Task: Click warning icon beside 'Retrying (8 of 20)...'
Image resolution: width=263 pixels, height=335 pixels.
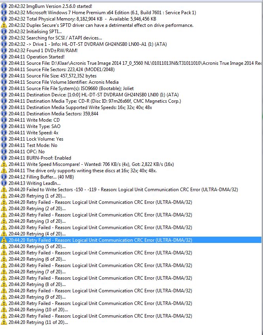Action: (x=4, y=284)
